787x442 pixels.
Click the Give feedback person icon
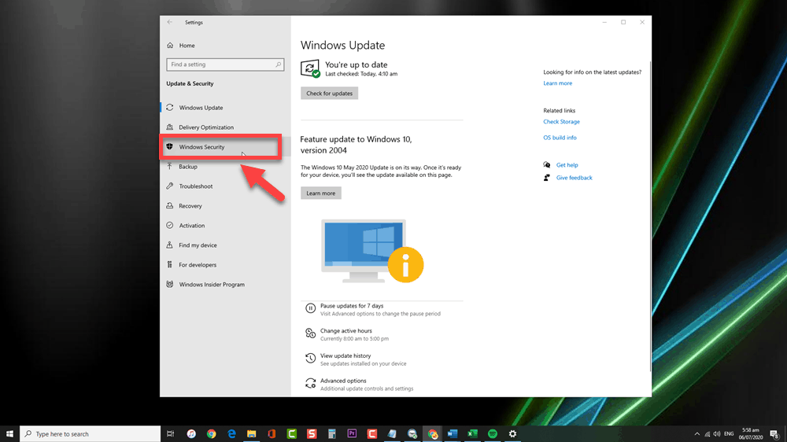[x=547, y=178]
